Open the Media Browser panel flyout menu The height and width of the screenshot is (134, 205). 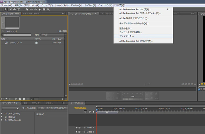pyautogui.click(x=63, y=103)
